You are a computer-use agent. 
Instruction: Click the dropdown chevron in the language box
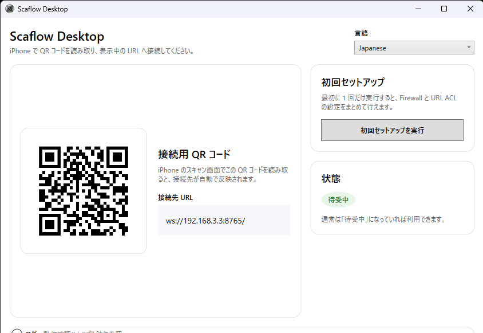pyautogui.click(x=469, y=48)
